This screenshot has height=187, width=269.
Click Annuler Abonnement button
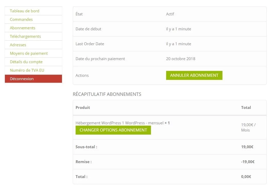point(194,76)
